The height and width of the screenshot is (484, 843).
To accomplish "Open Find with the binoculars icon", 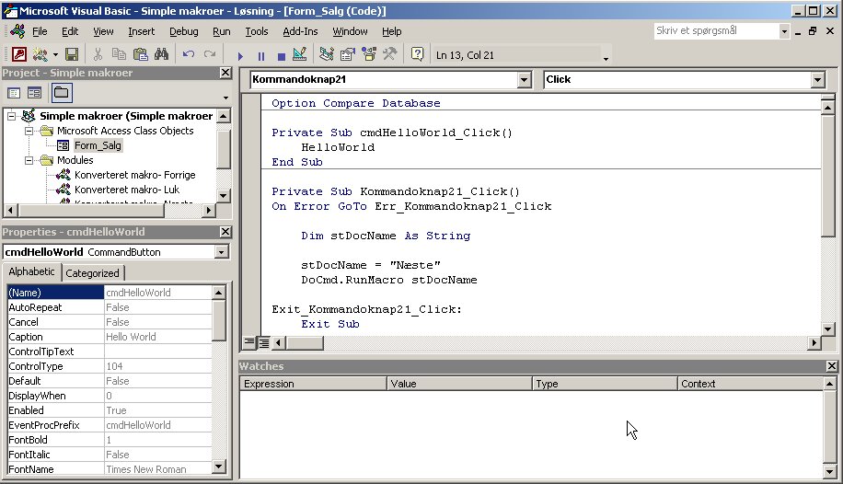I will tap(161, 54).
